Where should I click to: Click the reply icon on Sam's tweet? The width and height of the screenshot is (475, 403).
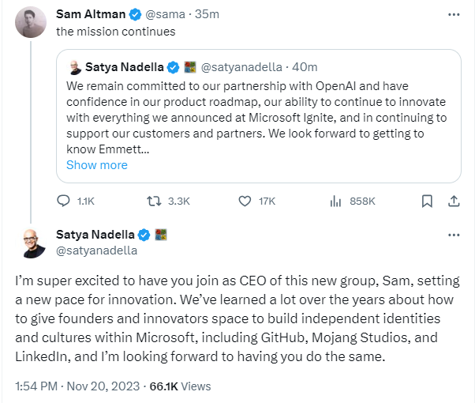point(65,201)
